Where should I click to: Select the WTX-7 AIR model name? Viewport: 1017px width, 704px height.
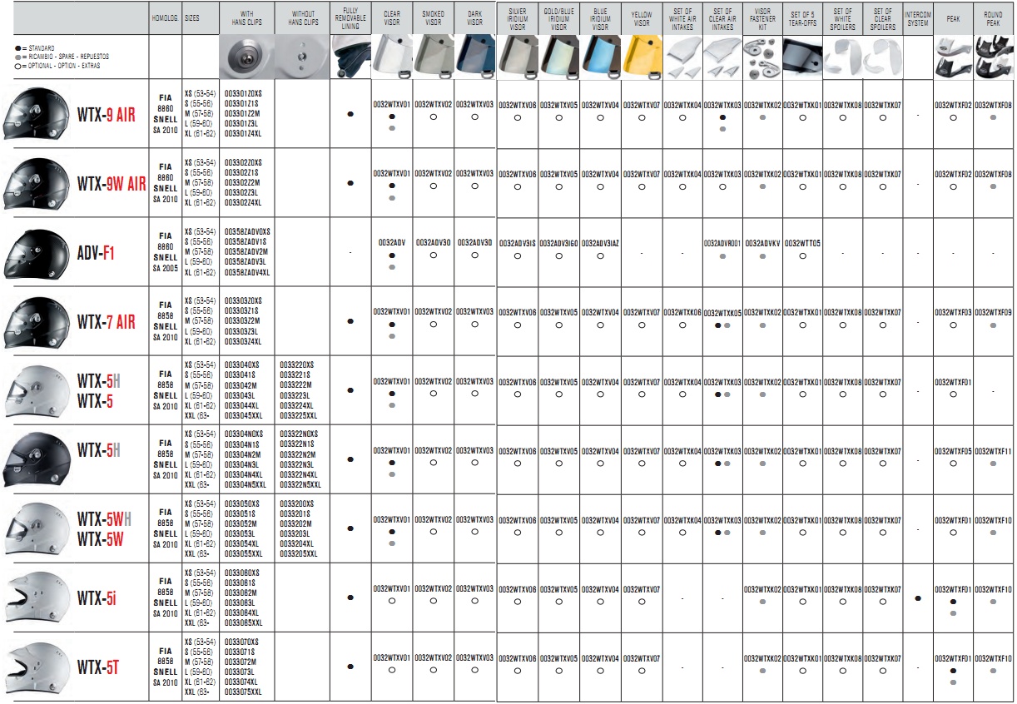106,322
